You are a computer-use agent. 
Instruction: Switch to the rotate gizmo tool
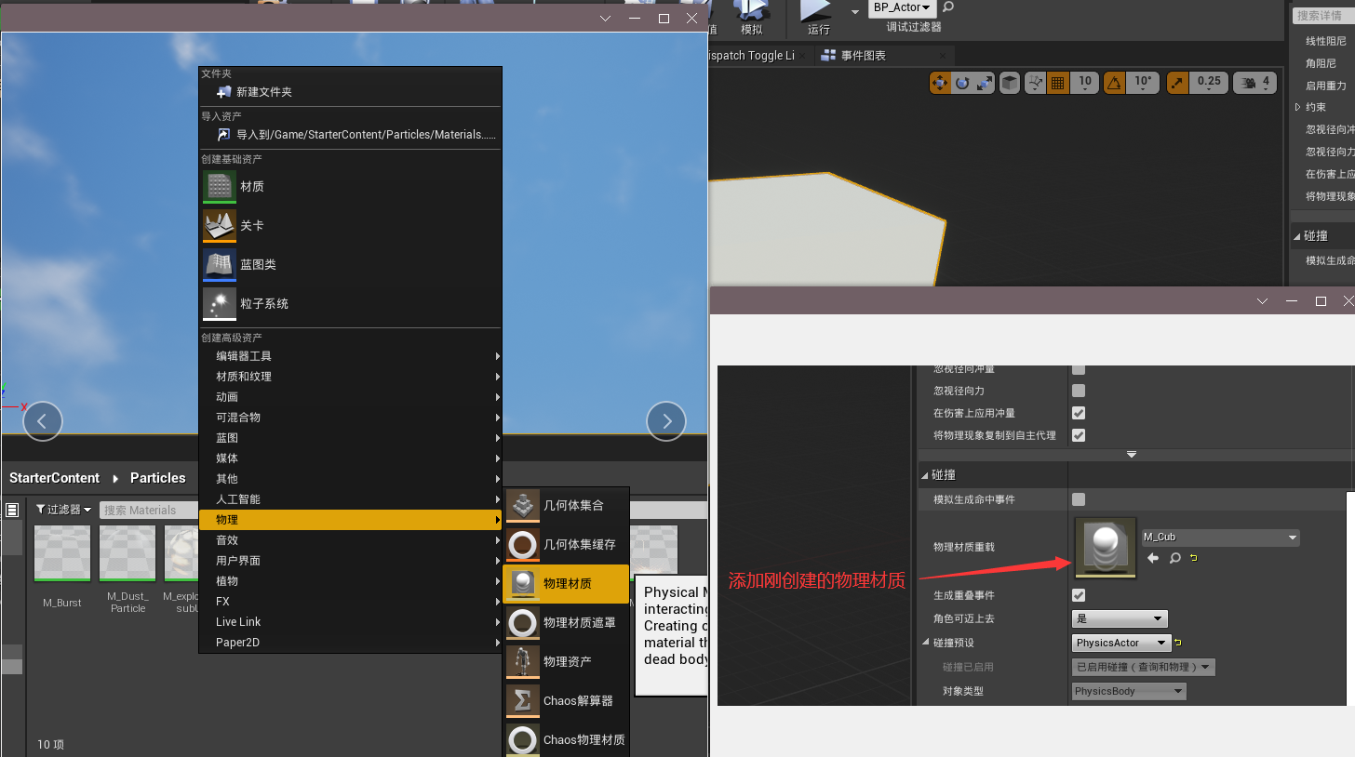[x=962, y=83]
